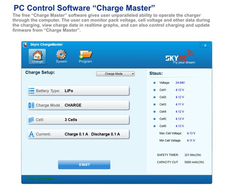Click the Staus heading
The height and width of the screenshot is (188, 225).
[x=156, y=73]
